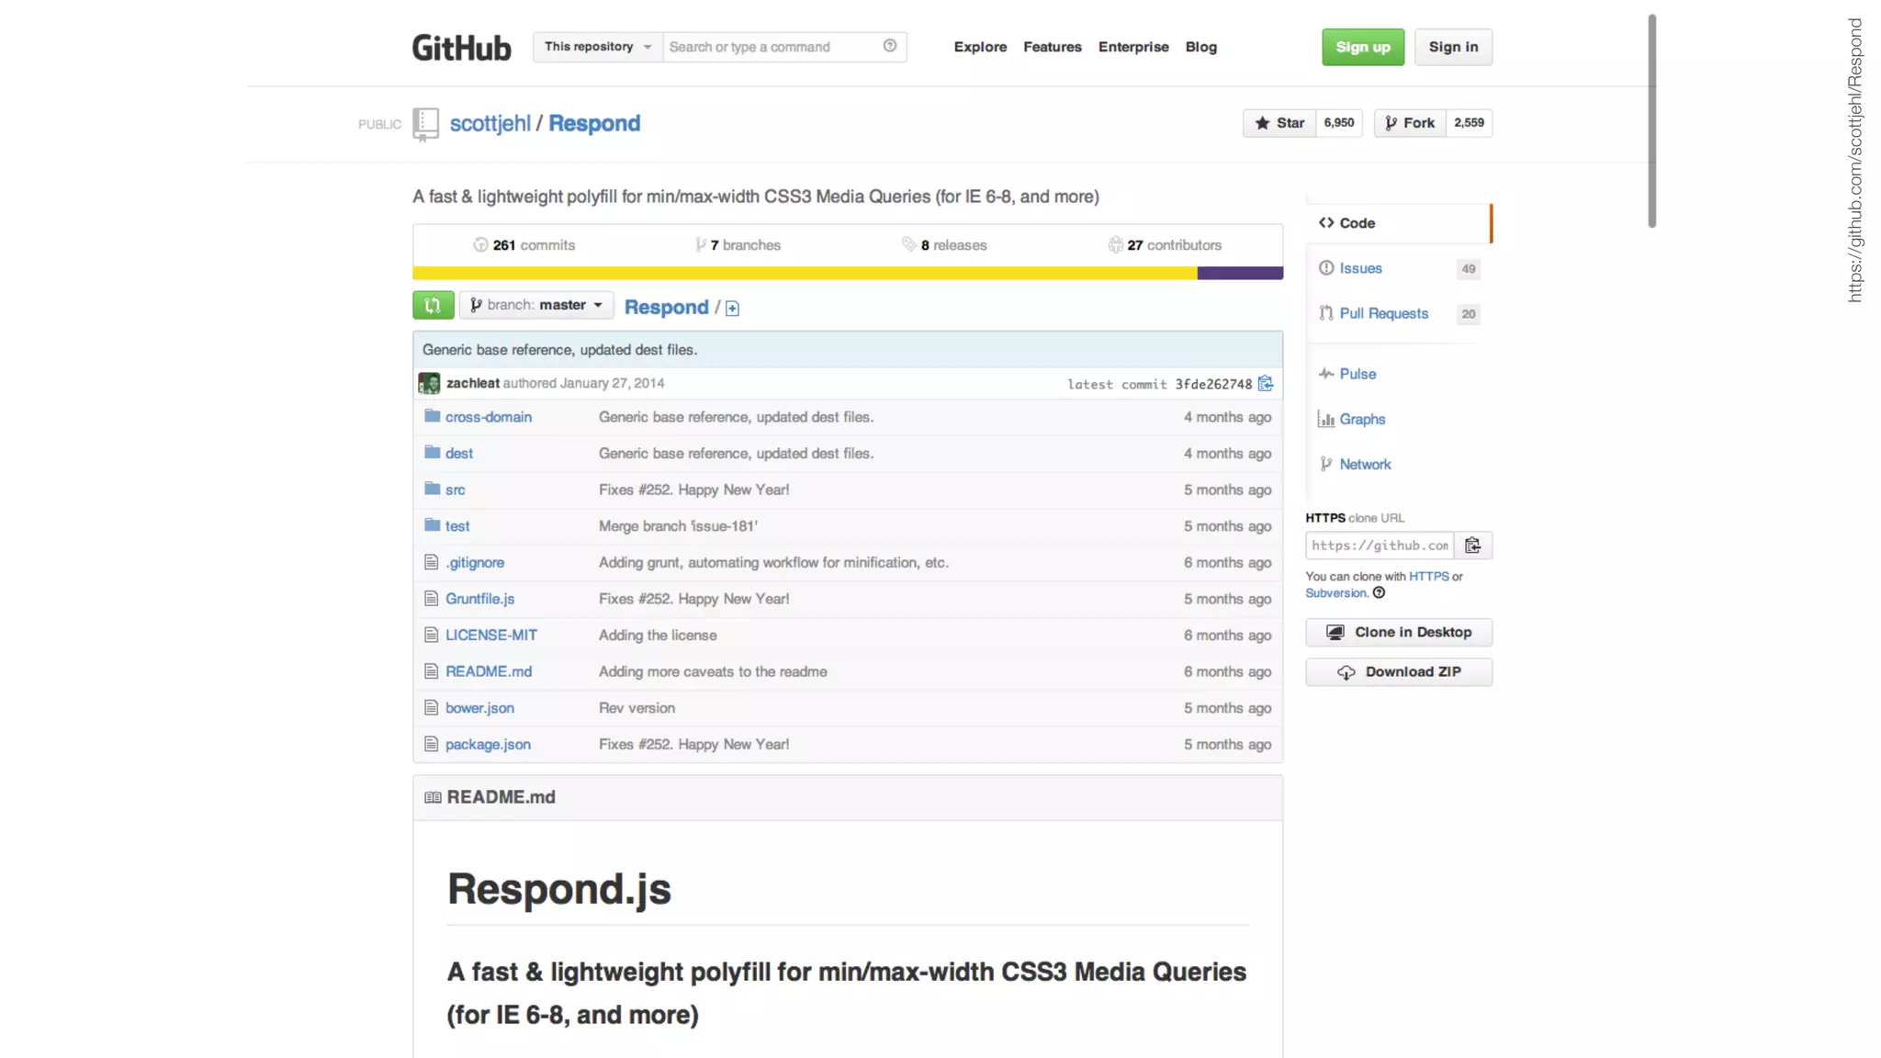Click zachleat's avatar thumbnail

coord(429,383)
